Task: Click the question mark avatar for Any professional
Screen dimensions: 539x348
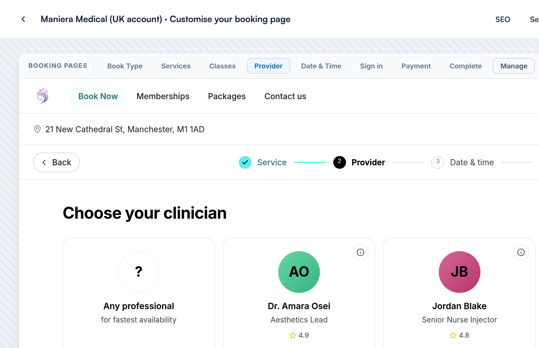Action: pyautogui.click(x=139, y=272)
